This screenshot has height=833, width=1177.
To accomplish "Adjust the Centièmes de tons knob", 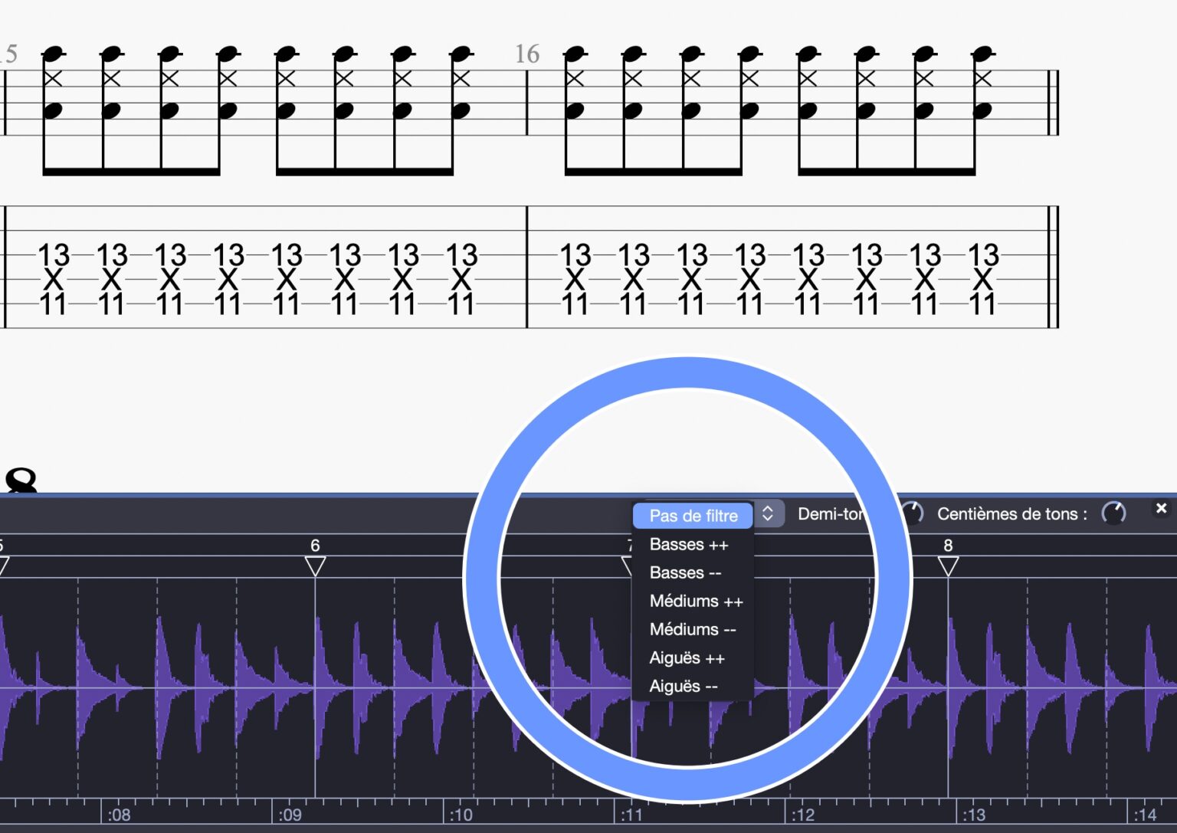I will point(1112,513).
